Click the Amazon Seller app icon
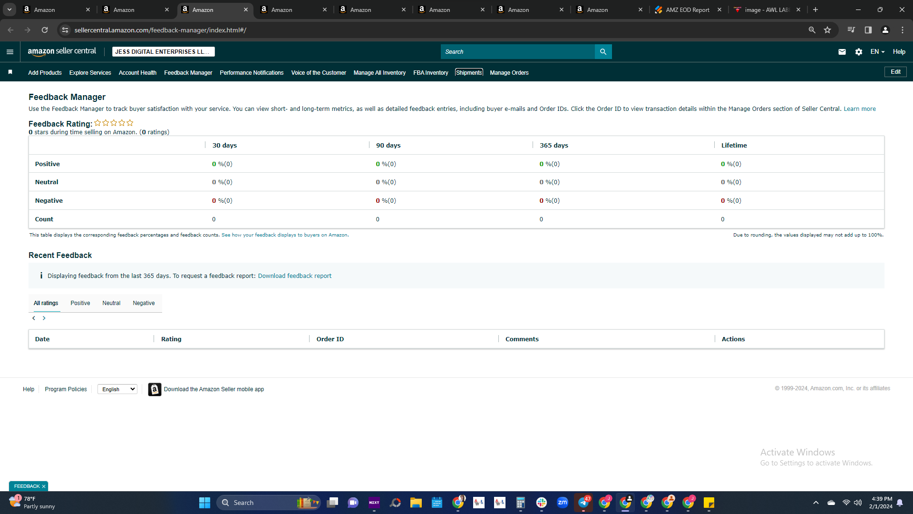This screenshot has width=913, height=514. pyautogui.click(x=155, y=389)
